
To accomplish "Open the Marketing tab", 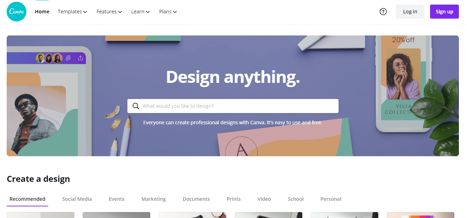I will pos(153,199).
